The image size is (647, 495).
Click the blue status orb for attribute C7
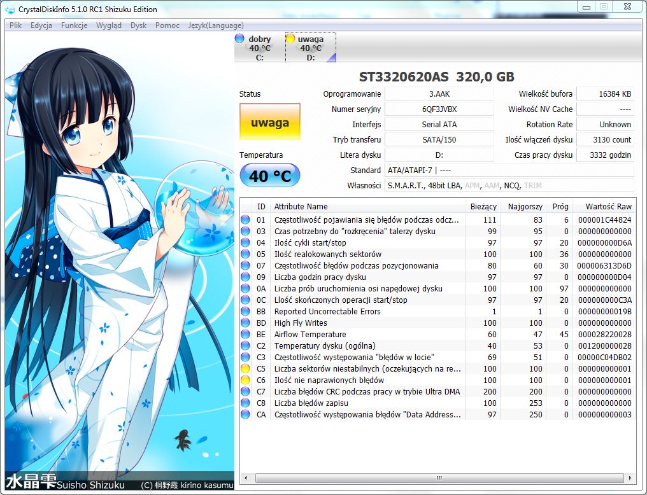[x=246, y=391]
